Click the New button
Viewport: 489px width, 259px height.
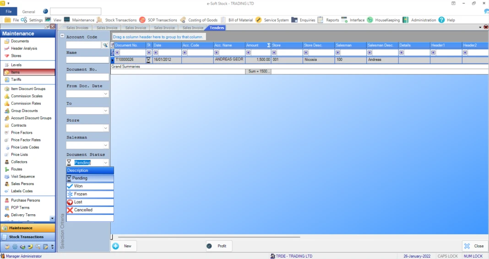[x=123, y=246]
